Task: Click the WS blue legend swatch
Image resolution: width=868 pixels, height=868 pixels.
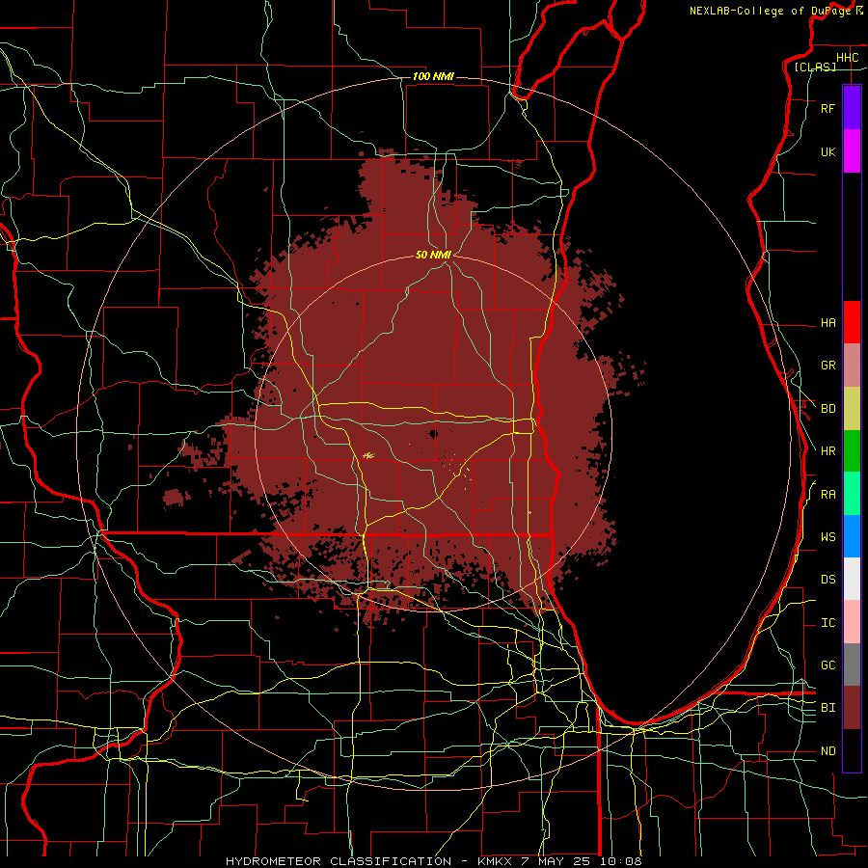Action: point(852,536)
